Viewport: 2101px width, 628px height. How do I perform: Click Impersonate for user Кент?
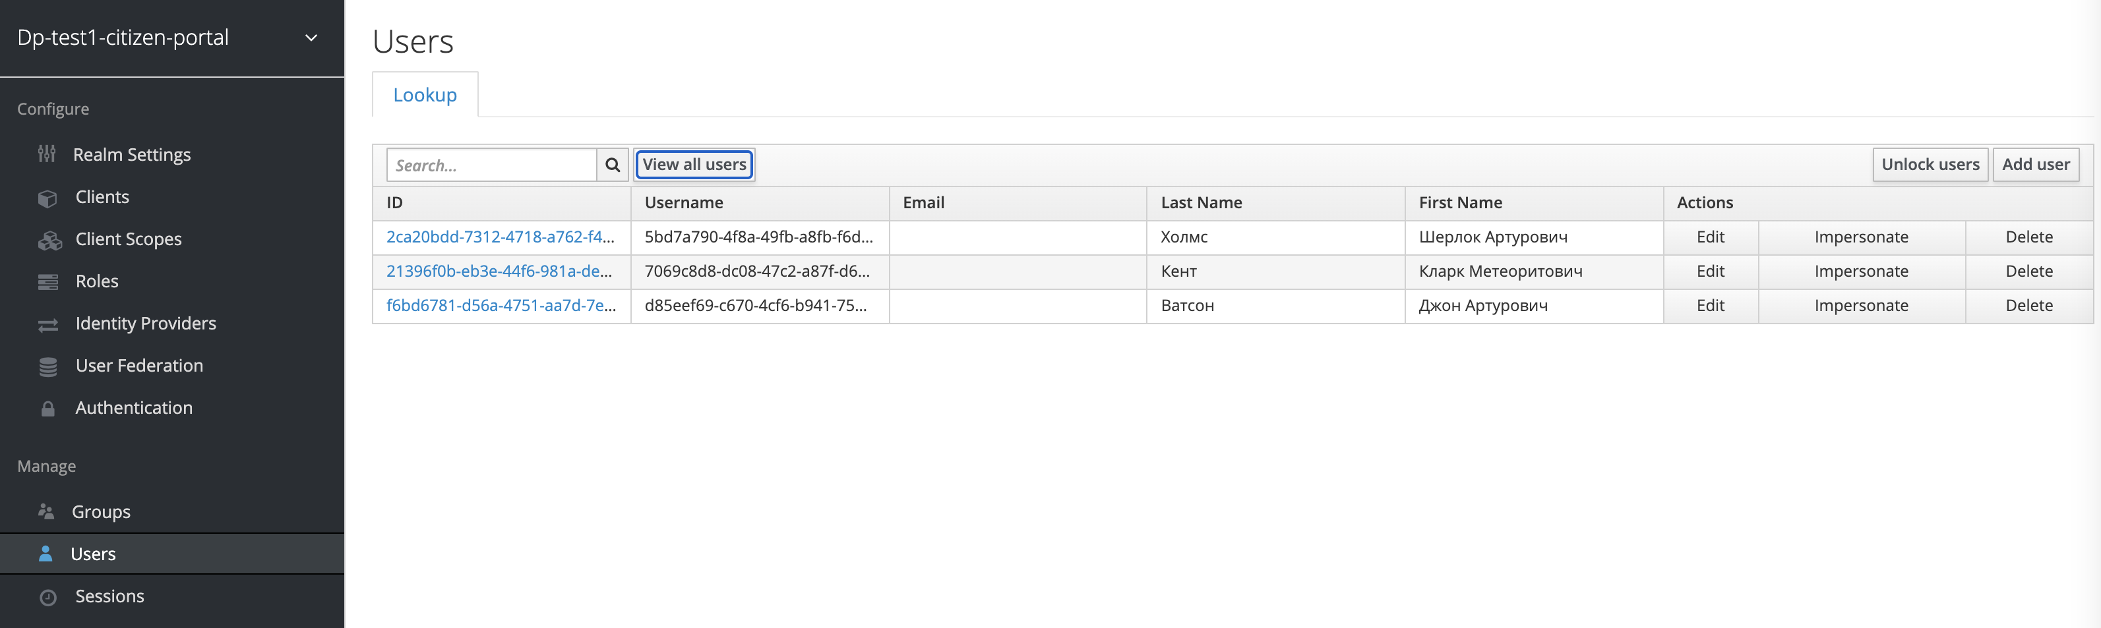[x=1861, y=271]
